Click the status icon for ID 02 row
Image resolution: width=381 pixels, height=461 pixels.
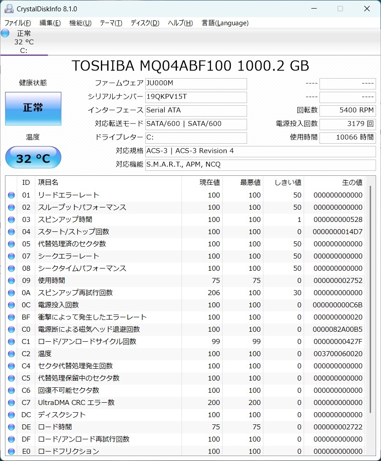click(x=11, y=207)
